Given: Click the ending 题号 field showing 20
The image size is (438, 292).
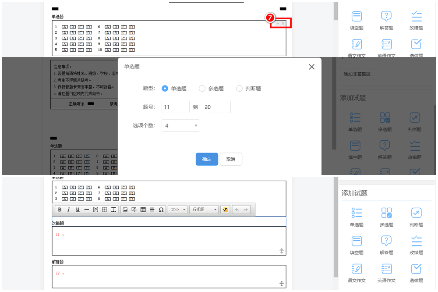Looking at the screenshot, I should [216, 107].
